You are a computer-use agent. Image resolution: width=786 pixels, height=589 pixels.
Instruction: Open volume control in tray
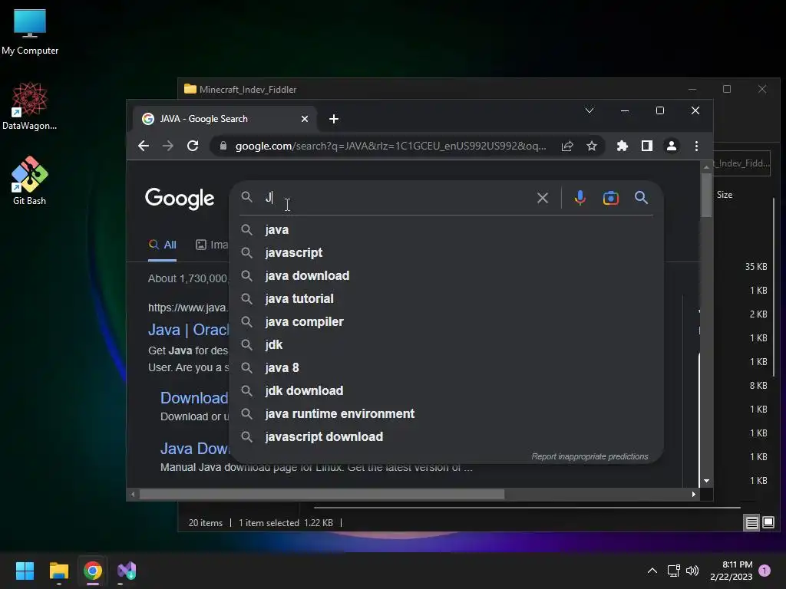692,571
